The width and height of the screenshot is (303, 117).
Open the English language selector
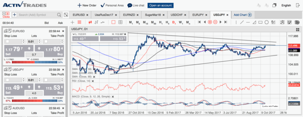(286, 5)
